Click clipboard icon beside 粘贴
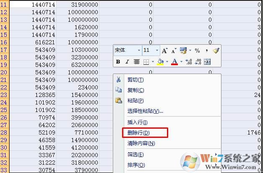The width and height of the screenshot is (263, 173). (118, 100)
